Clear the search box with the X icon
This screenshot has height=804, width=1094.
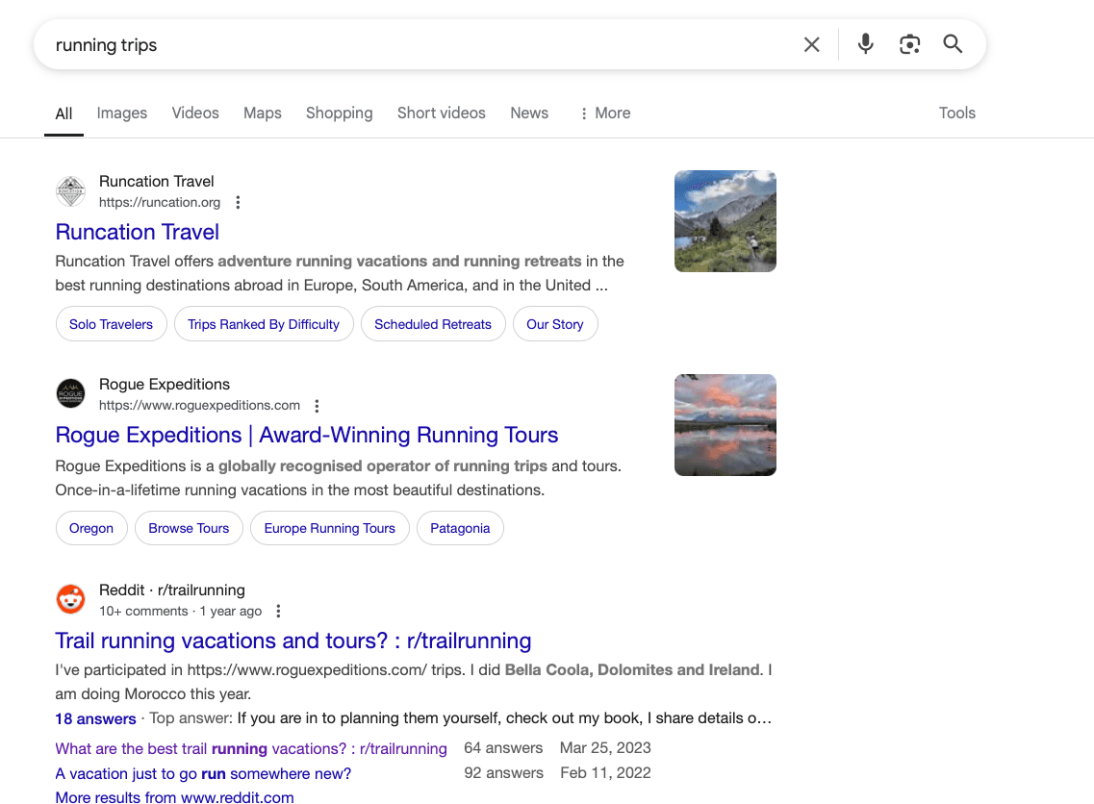click(811, 44)
